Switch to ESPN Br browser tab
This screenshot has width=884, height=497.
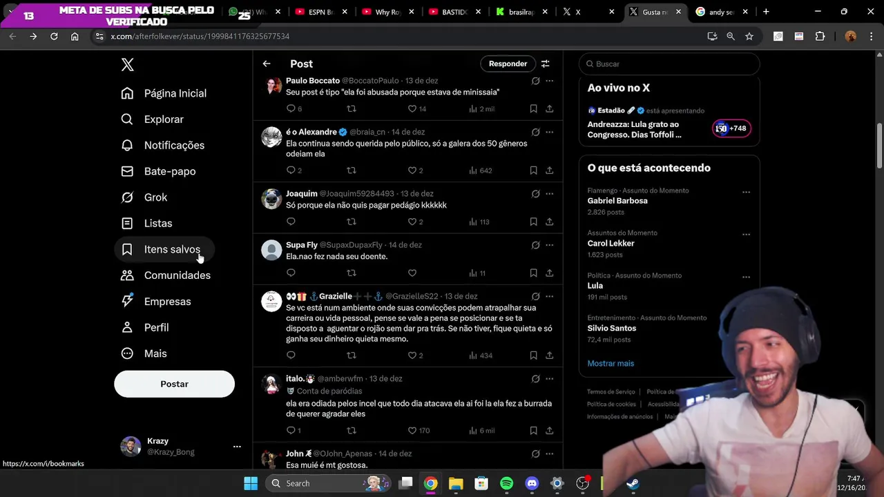pos(320,12)
